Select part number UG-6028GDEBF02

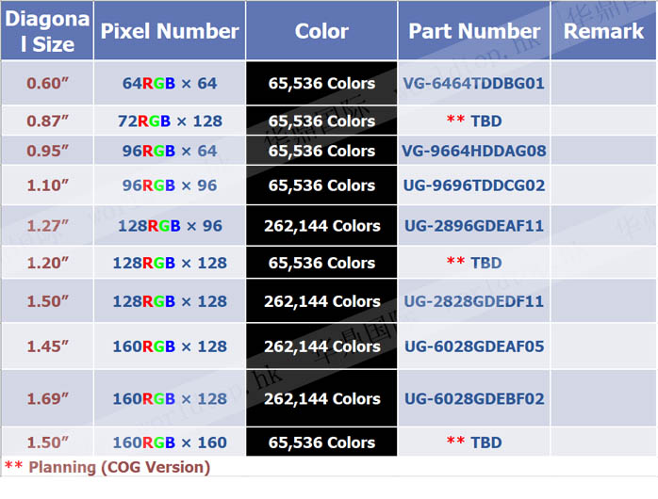coord(474,398)
